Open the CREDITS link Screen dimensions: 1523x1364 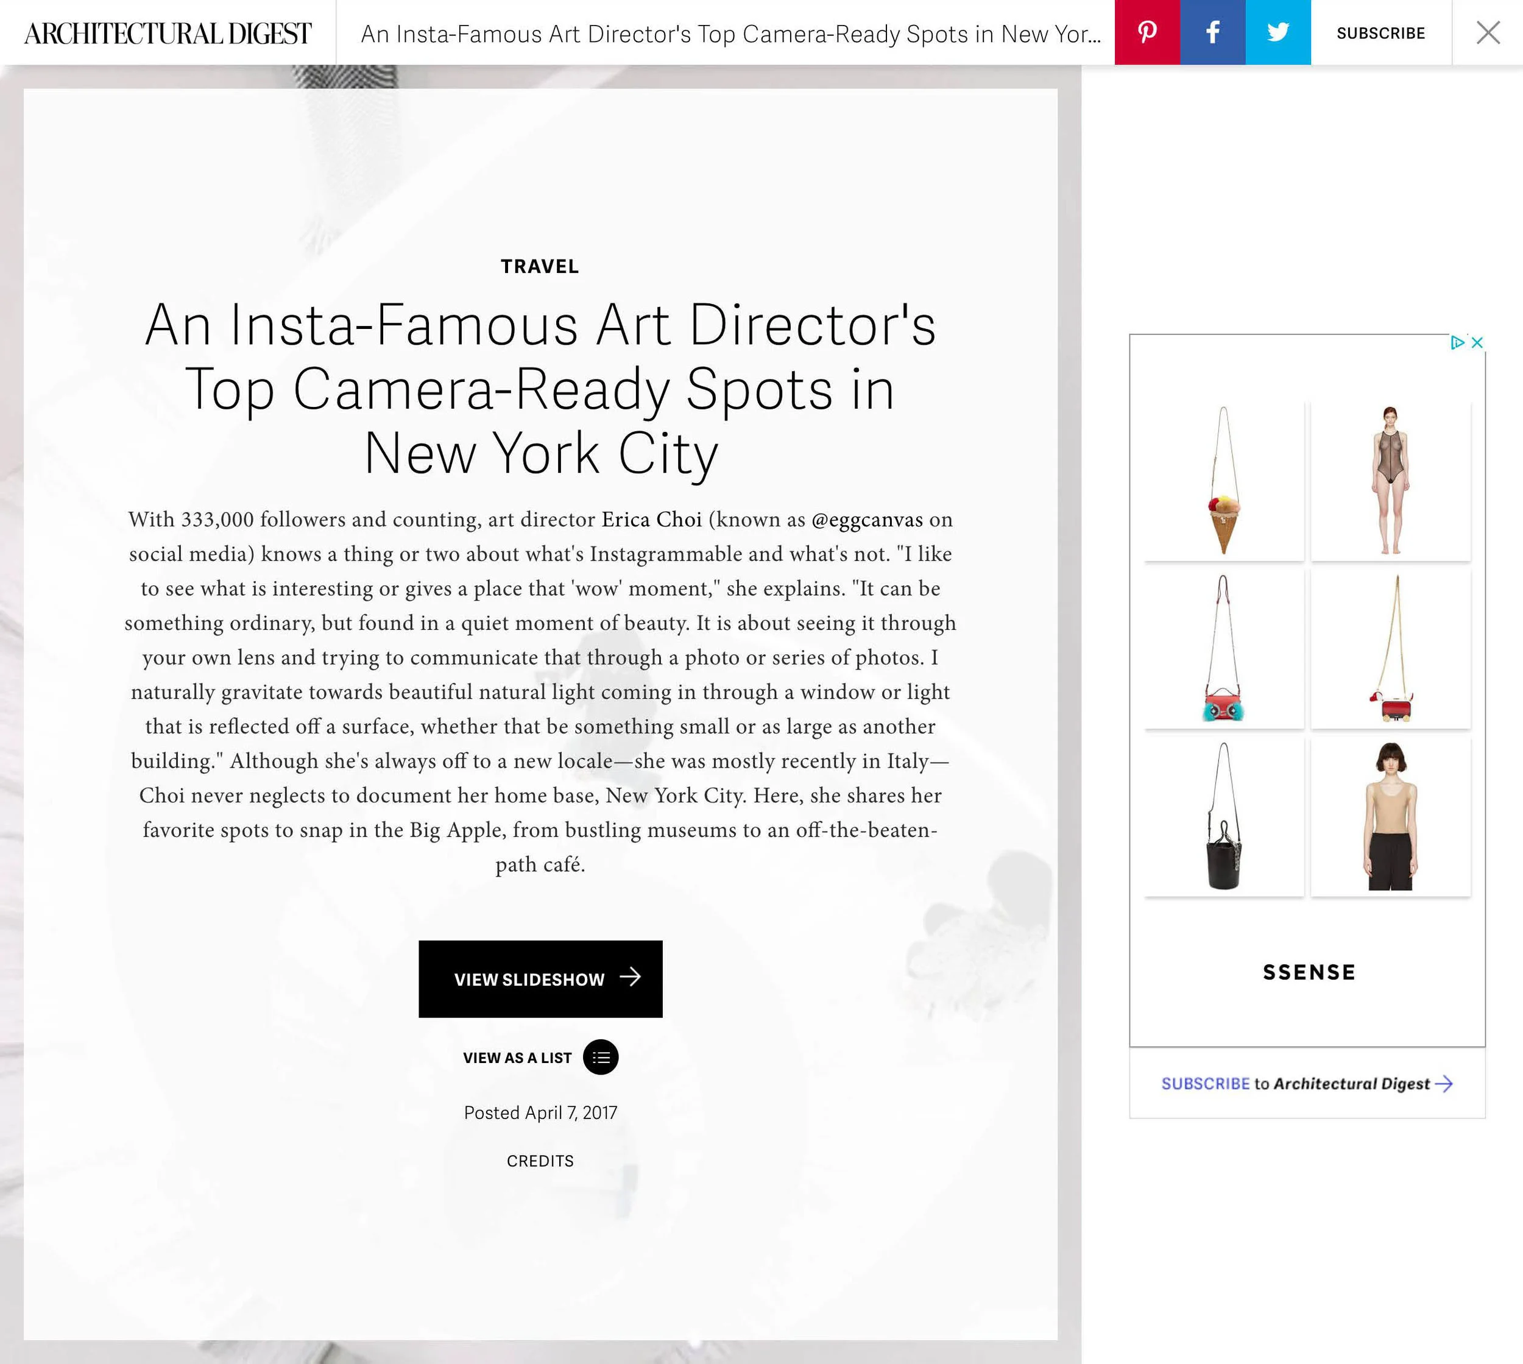tap(540, 1161)
